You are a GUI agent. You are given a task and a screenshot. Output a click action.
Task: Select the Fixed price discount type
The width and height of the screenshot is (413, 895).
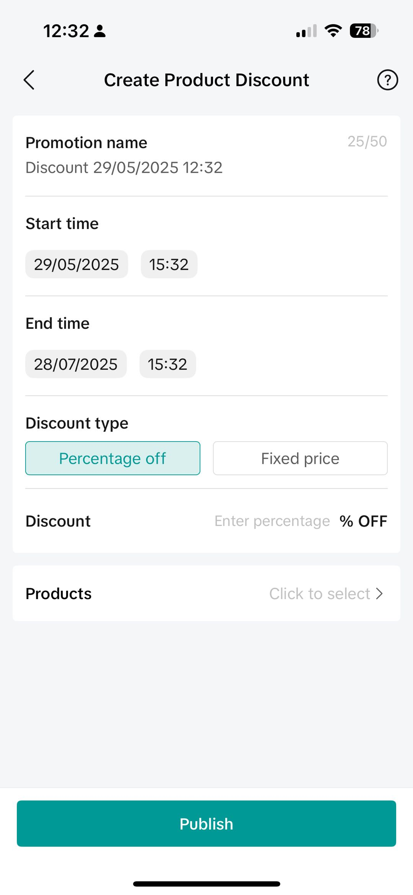(300, 458)
